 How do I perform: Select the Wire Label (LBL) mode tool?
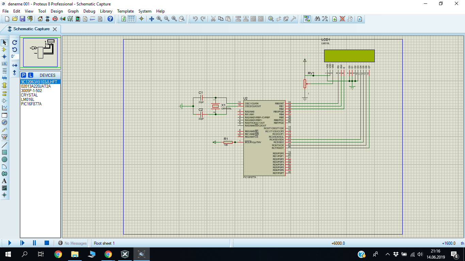coord(4,64)
